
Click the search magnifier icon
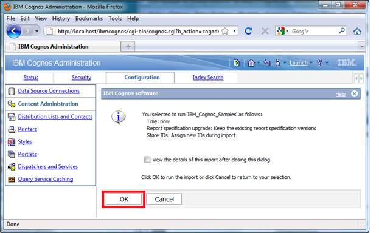click(x=342, y=31)
